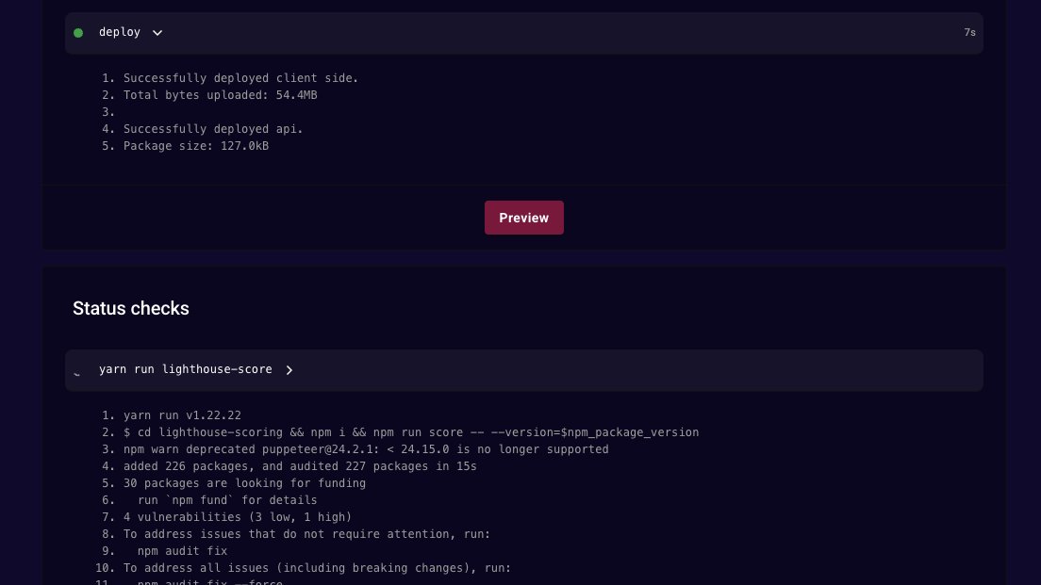Select log line 'Successfully deployed api.'

click(x=213, y=129)
